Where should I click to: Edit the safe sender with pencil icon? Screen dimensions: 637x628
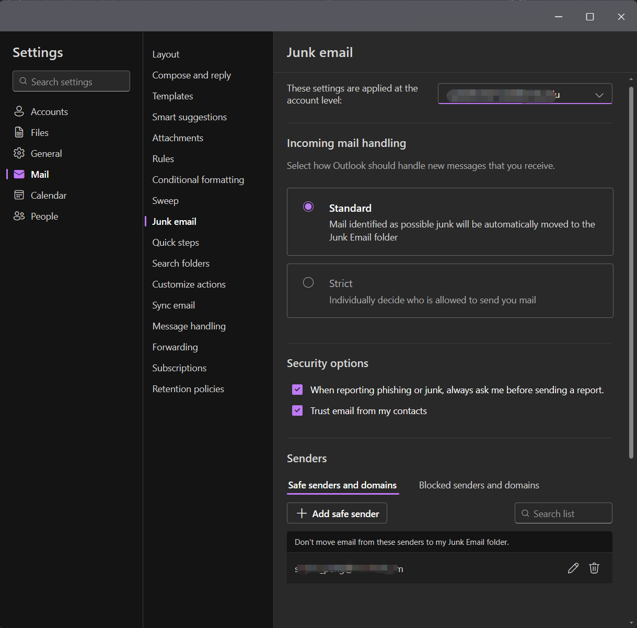pyautogui.click(x=573, y=568)
